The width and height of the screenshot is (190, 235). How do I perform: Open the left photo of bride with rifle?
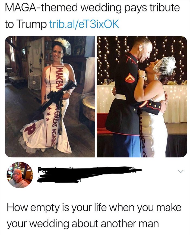click(50, 97)
